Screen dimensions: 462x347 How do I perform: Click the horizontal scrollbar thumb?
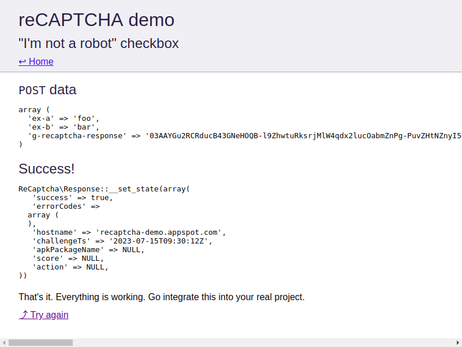click(x=40, y=342)
